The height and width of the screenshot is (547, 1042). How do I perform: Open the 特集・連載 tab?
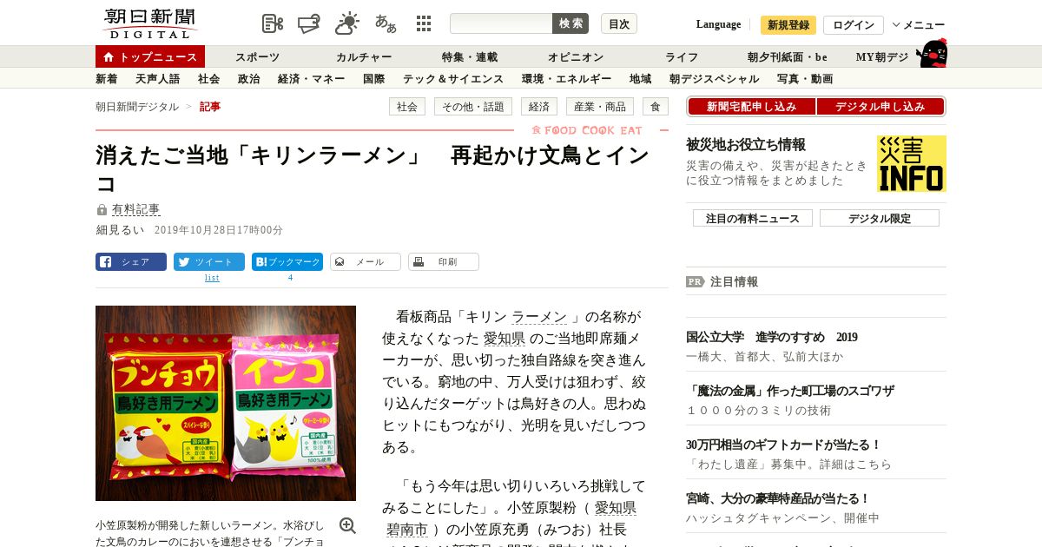[x=470, y=57]
